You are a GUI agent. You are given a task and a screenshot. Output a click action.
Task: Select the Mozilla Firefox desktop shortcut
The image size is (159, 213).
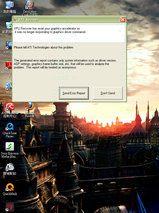tap(30, 109)
